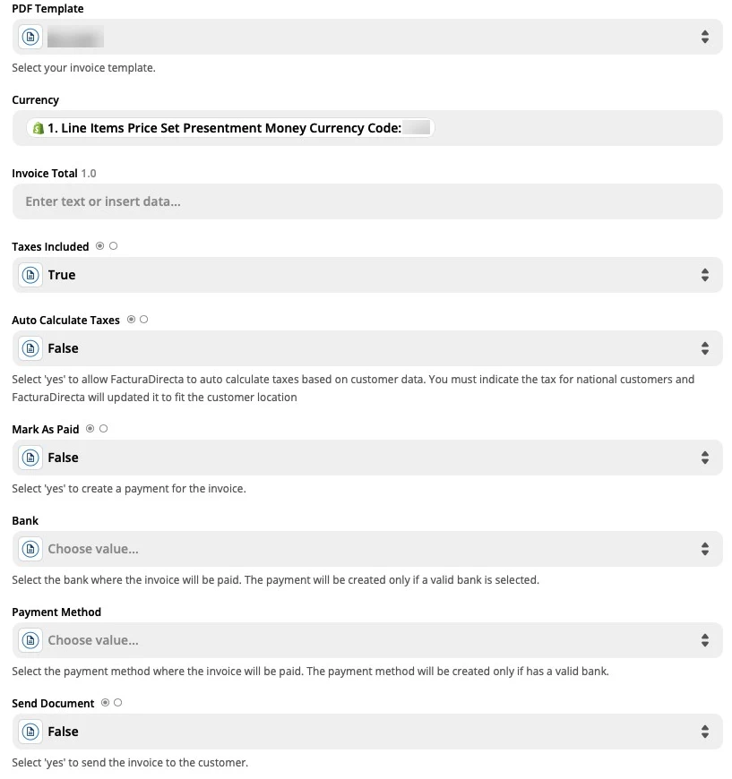
Task: Click the document icon beside True
Action: coord(30,275)
